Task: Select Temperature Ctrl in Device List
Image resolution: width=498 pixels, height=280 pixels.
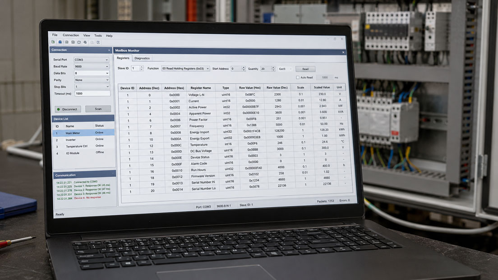Action: point(83,147)
